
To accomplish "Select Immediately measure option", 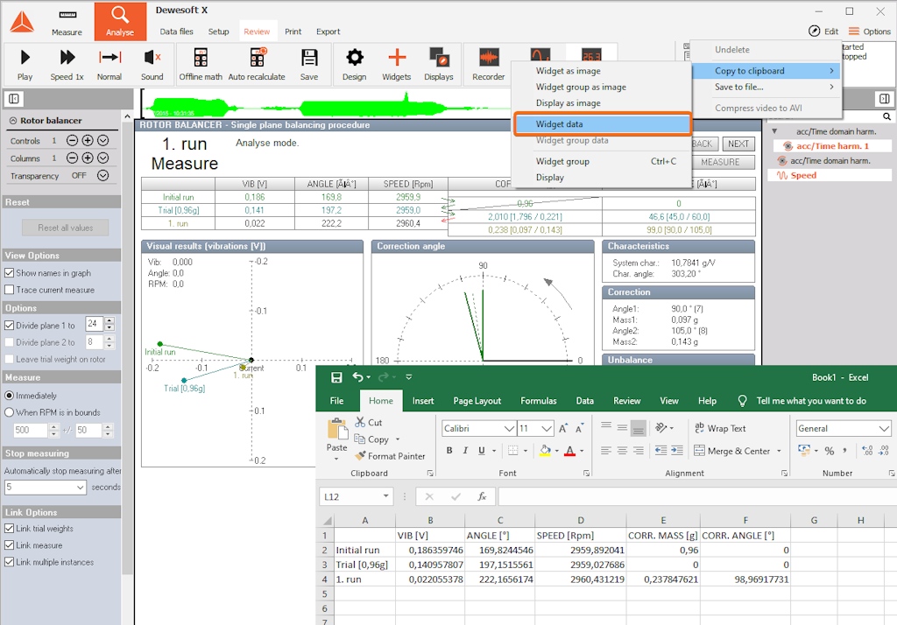I will coord(9,395).
